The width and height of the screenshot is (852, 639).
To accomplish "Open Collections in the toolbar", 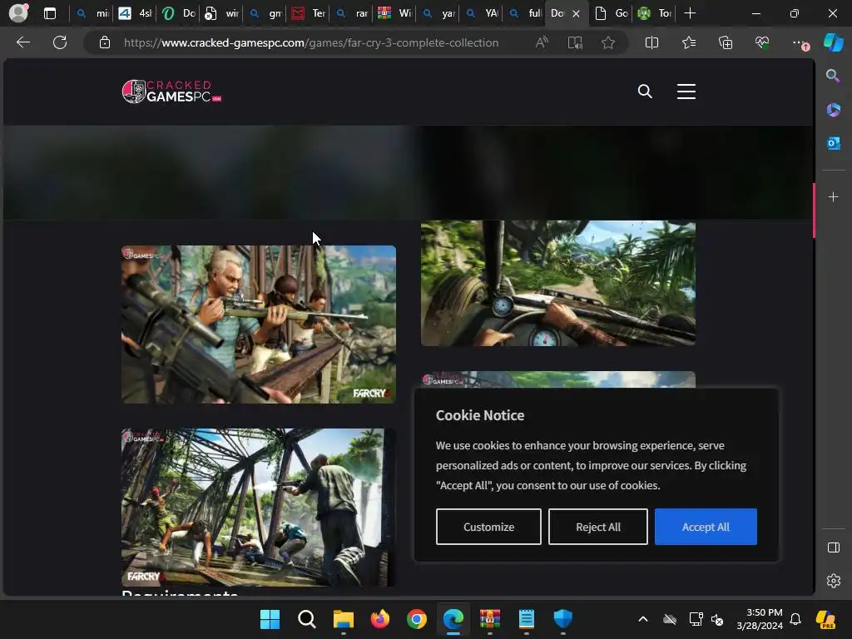I will 726,42.
